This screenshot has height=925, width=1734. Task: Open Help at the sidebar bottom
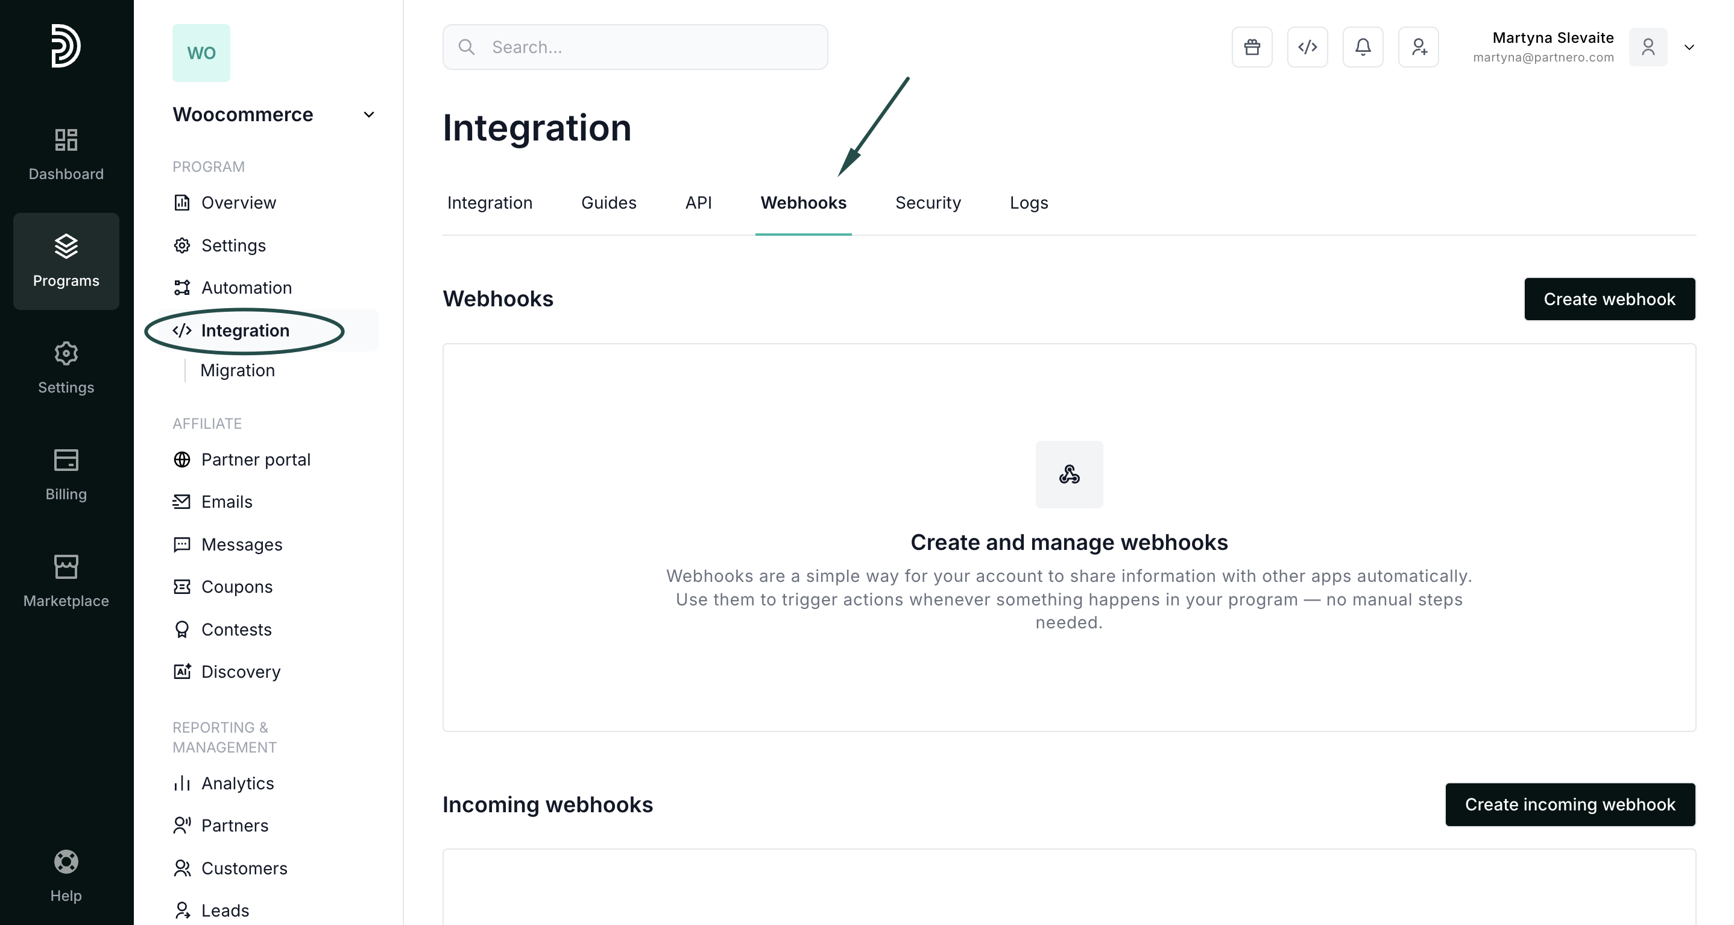coord(66,875)
